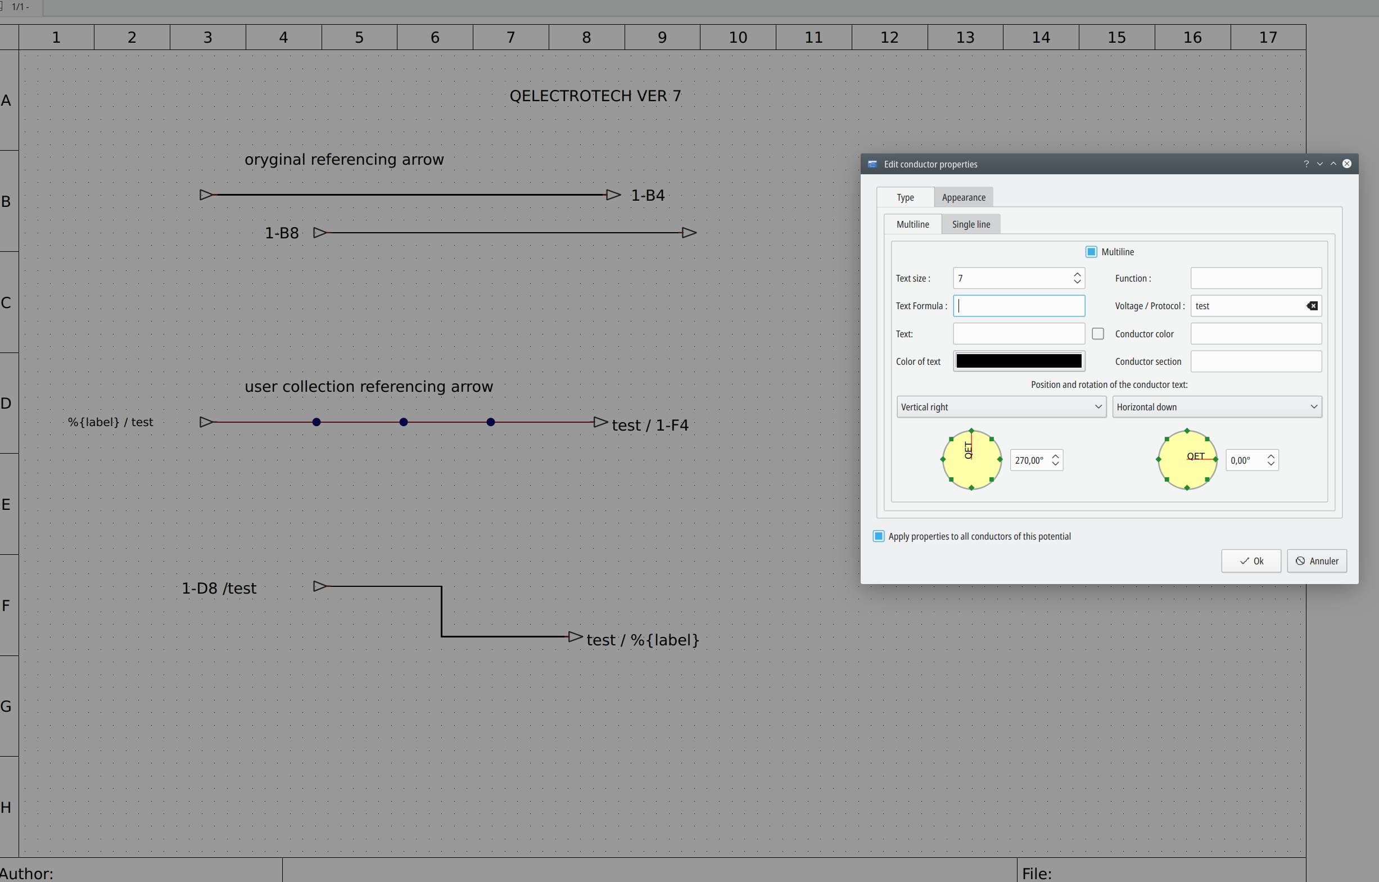Click arrow next to test / 1-F4 text
Viewport: 1379px width, 882px height.
[600, 422]
